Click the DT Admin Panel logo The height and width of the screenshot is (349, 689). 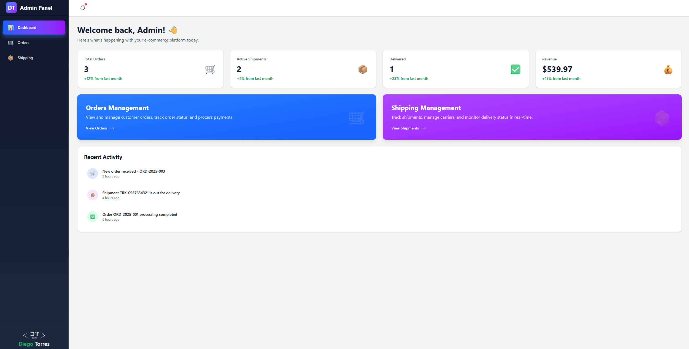[x=11, y=7]
